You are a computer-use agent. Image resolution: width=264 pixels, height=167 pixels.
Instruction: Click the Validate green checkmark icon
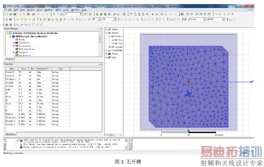(x=101, y=14)
